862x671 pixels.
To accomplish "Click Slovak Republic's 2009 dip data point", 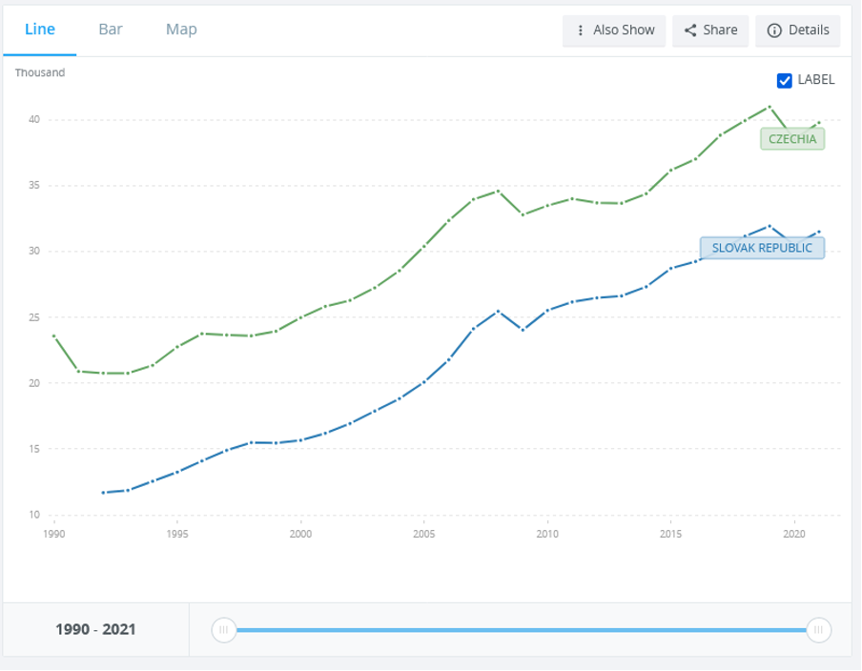I will [x=523, y=330].
